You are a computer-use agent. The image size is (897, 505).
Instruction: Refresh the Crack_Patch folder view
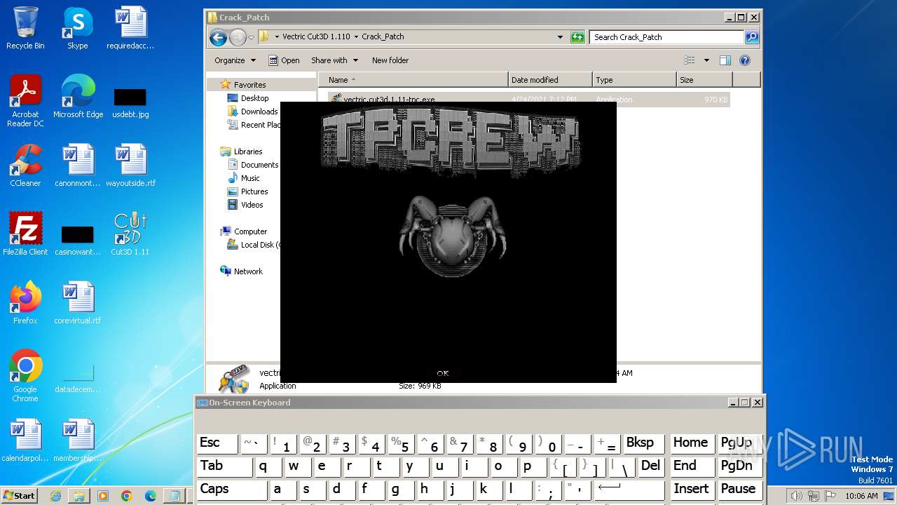point(577,37)
